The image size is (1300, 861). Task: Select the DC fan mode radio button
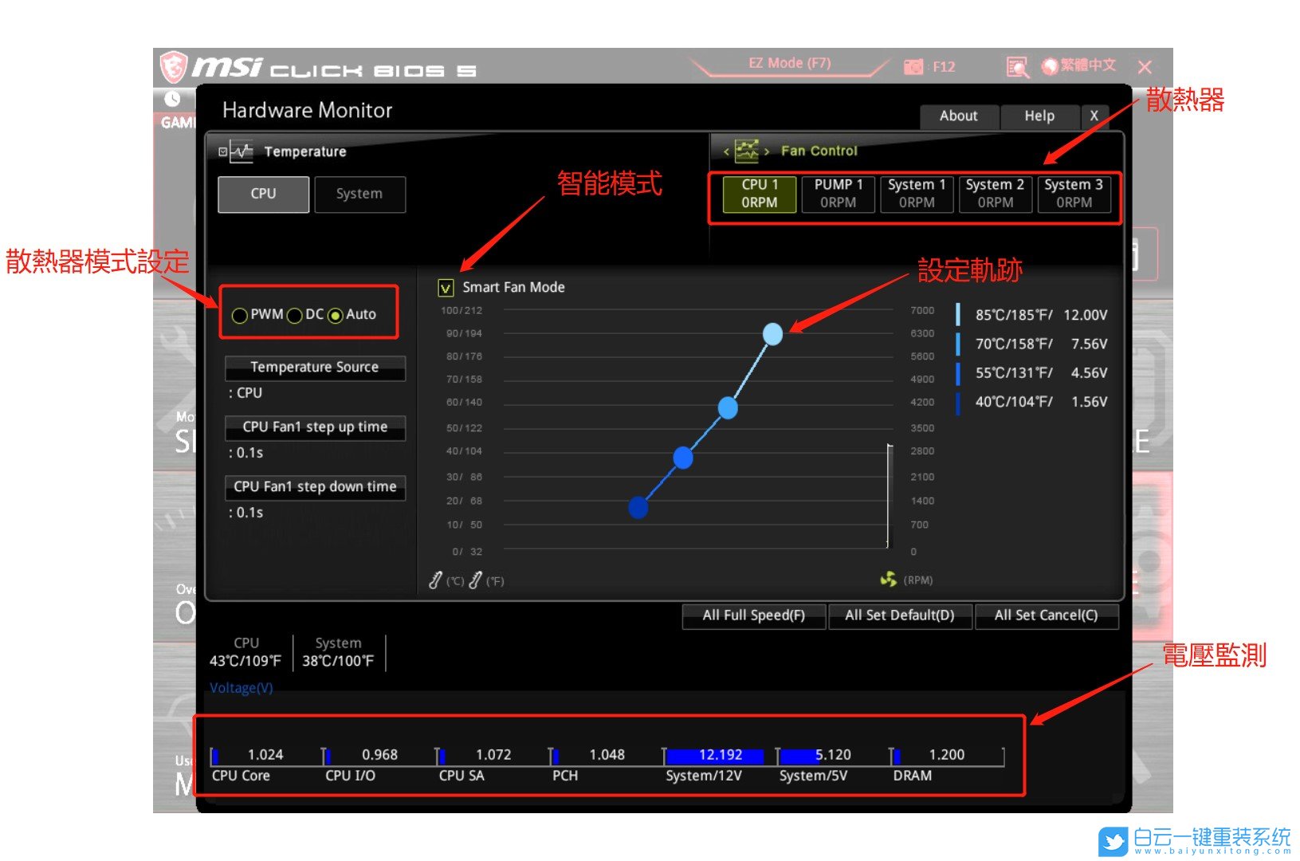click(294, 316)
